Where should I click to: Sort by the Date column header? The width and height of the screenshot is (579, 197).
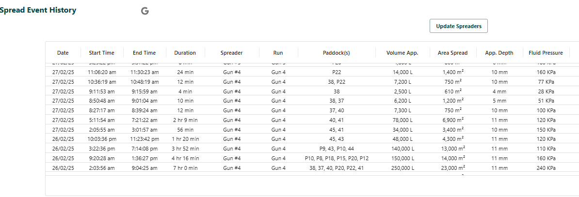pos(63,53)
